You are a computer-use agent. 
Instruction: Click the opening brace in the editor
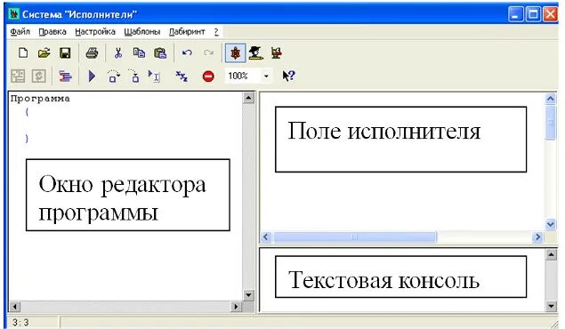27,112
